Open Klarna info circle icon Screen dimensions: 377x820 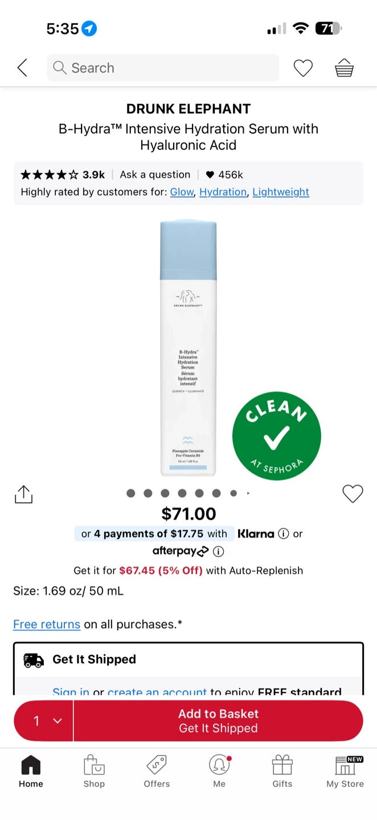click(x=284, y=534)
